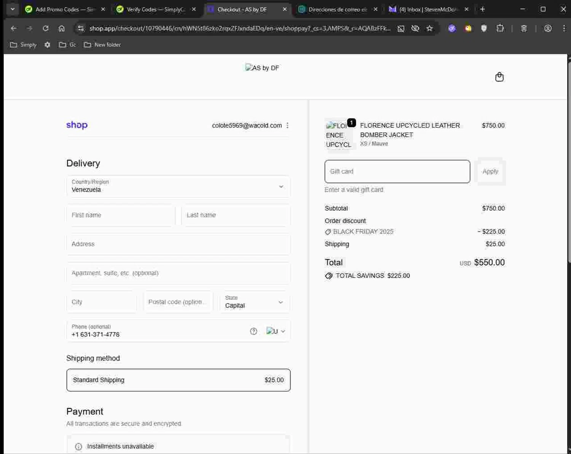Click the TOTAL SAVINGS $225.00 text
Viewport: 571px width, 454px height.
pos(373,276)
